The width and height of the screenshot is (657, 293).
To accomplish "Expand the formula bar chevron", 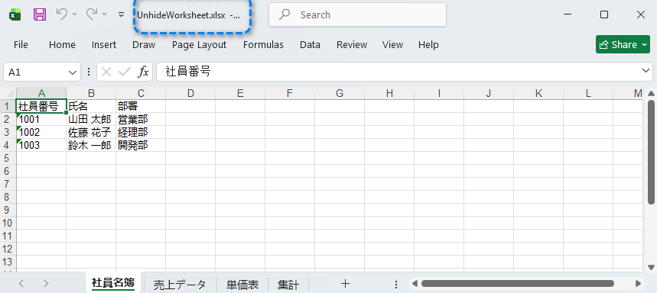I will (646, 71).
